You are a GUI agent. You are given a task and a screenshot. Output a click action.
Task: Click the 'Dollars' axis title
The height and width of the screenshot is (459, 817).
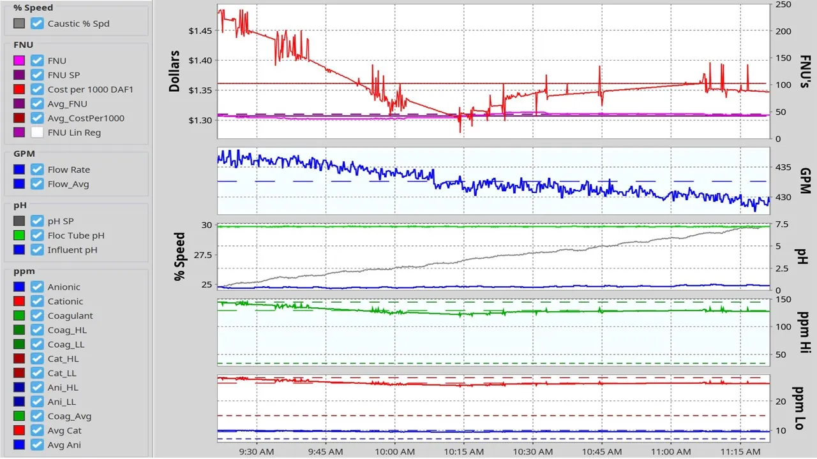175,71
